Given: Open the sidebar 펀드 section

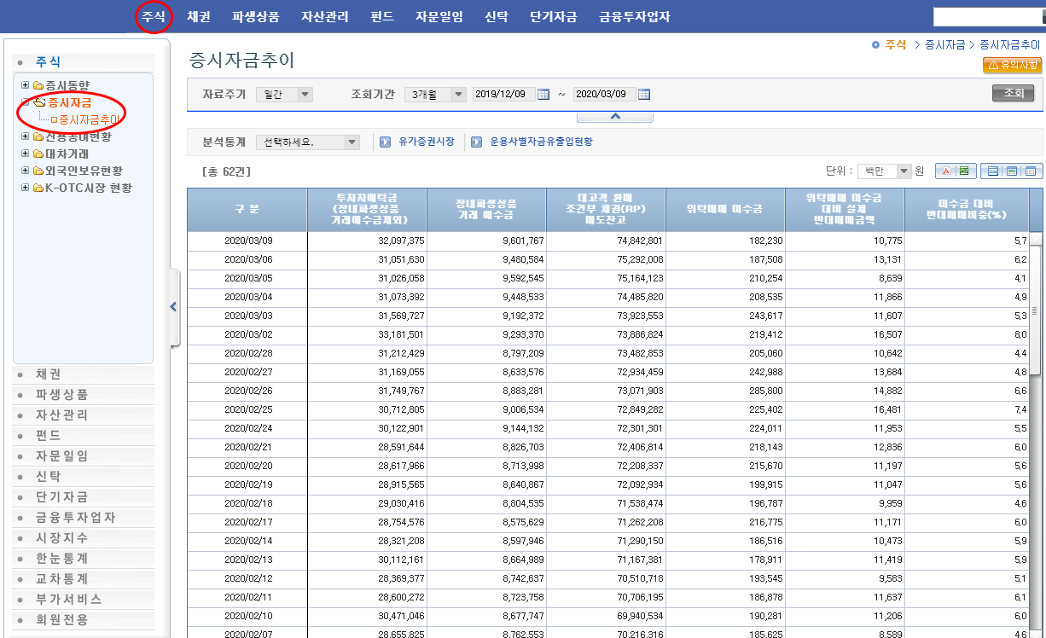Looking at the screenshot, I should [x=84, y=436].
